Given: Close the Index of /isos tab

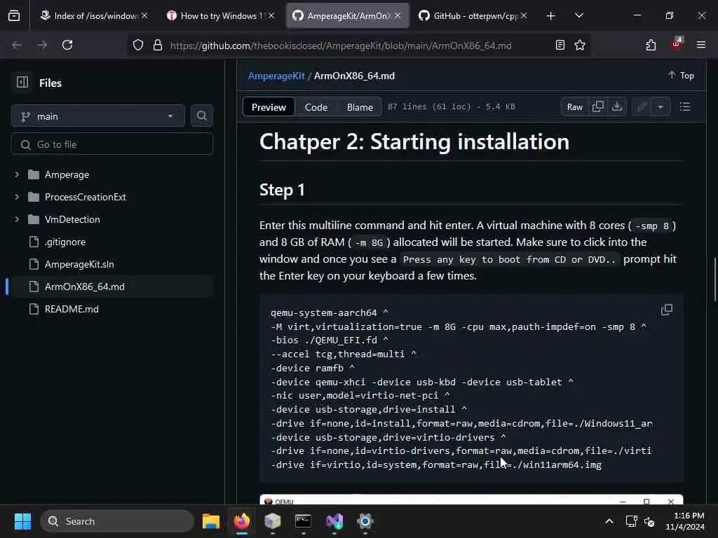Looking at the screenshot, I should (144, 15).
